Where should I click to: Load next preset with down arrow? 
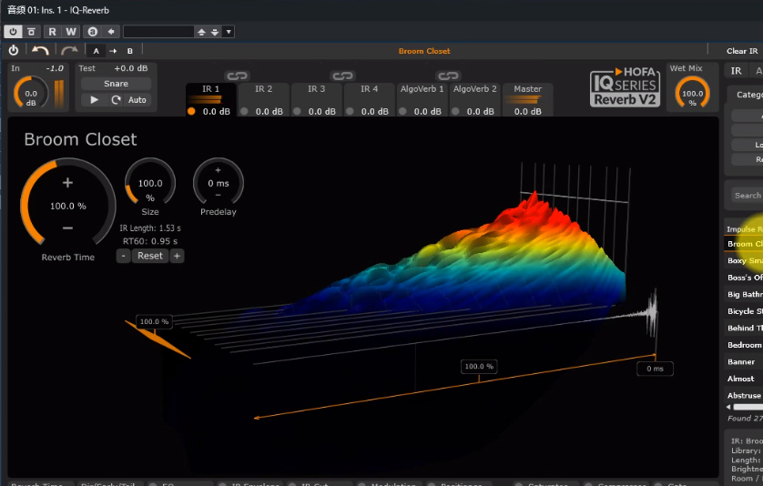coord(215,32)
